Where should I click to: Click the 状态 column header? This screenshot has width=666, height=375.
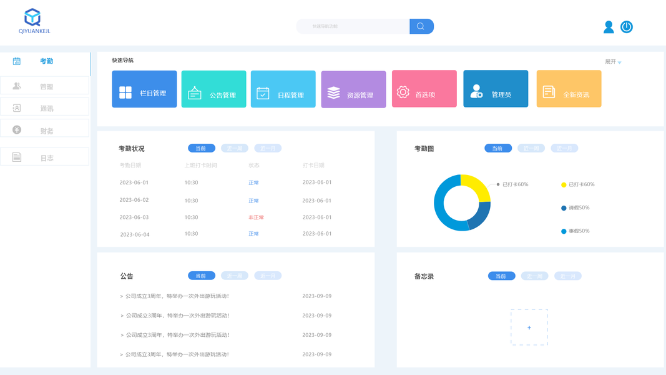tap(254, 166)
